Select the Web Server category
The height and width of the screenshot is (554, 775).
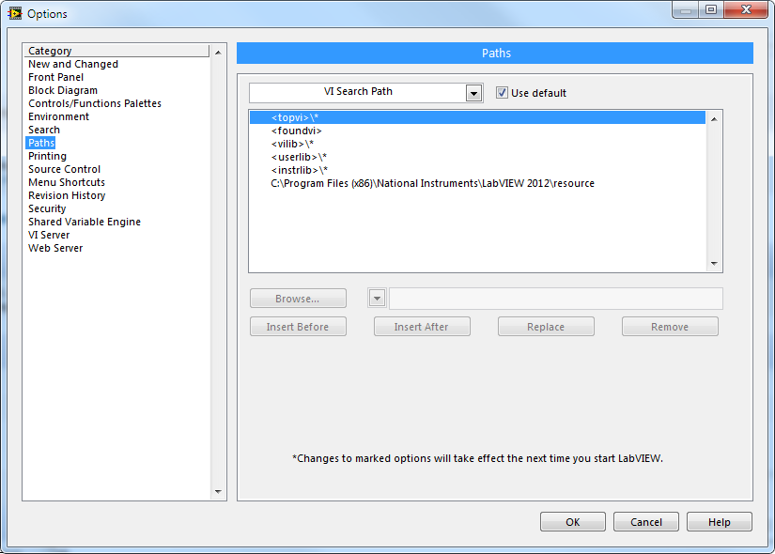click(x=55, y=248)
